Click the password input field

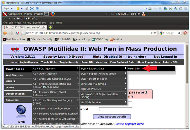click(x=115, y=109)
